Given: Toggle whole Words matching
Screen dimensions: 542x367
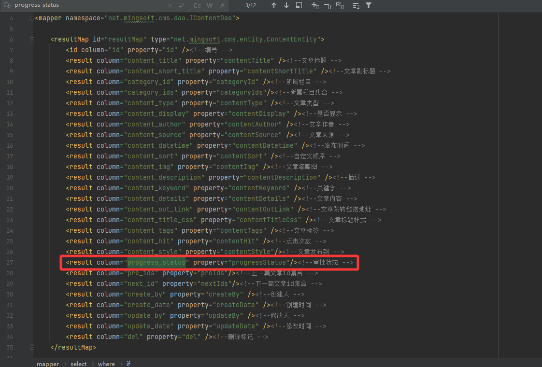Looking at the screenshot, I should 210,5.
